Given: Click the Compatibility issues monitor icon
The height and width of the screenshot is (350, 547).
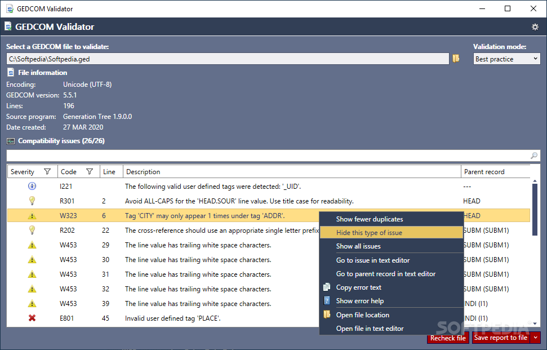Looking at the screenshot, I should coord(11,141).
